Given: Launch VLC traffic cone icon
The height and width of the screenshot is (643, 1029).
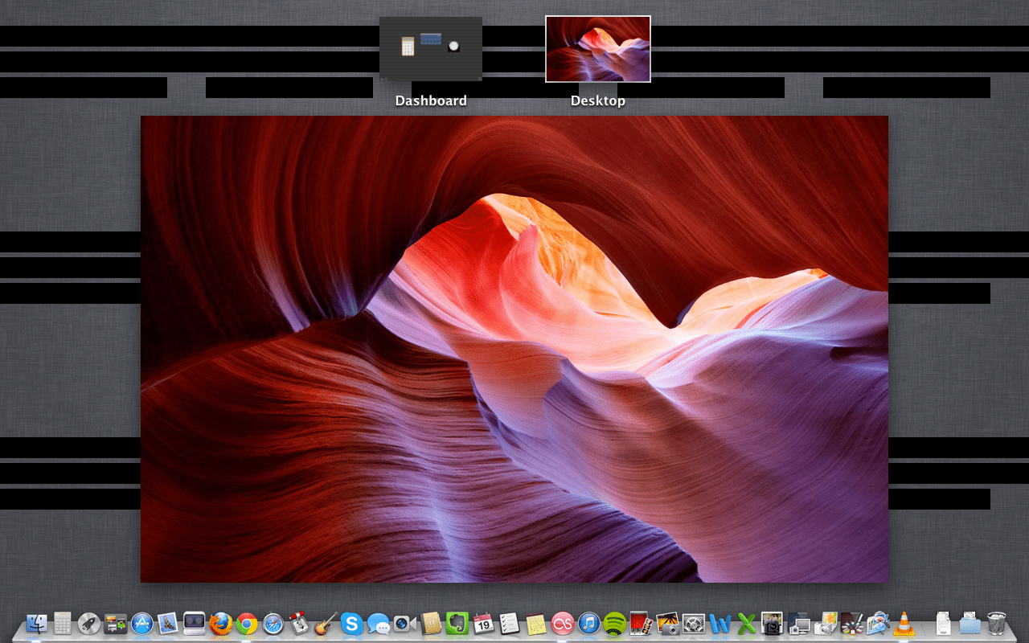Looking at the screenshot, I should 904,623.
